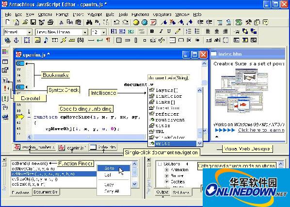Choose Go to in the context menu
The image size is (290, 207).
[113, 168]
